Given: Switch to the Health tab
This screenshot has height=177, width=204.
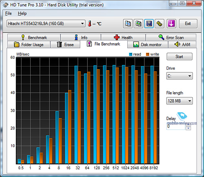Looking at the screenshot, I should (123, 38).
